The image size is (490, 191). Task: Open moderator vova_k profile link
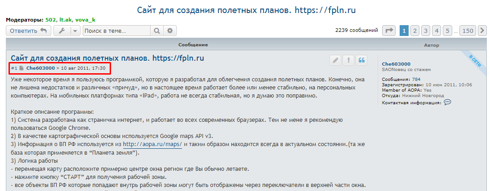[85, 20]
